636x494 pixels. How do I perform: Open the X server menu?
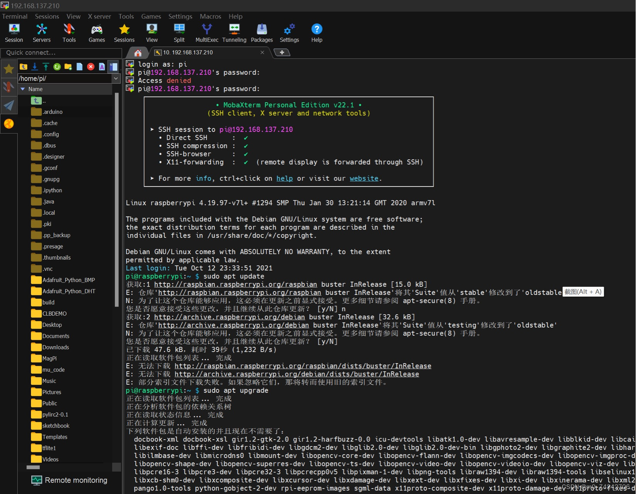(x=99, y=16)
